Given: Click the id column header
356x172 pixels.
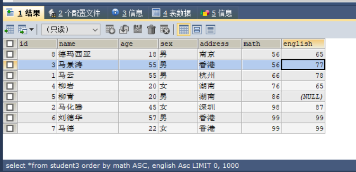Looking at the screenshot, I should (x=37, y=44).
